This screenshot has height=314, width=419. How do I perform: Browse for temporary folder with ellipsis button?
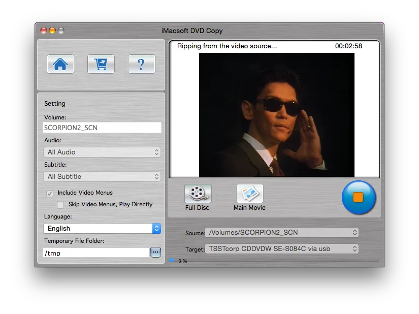(155, 252)
